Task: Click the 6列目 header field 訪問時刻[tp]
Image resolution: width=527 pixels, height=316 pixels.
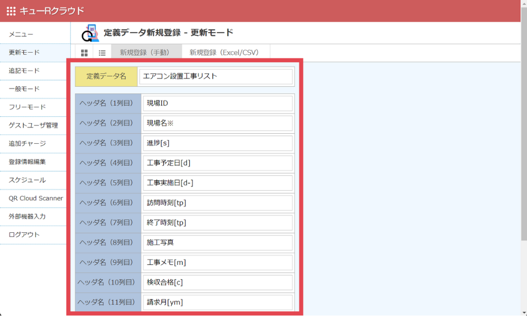Action: 218,203
